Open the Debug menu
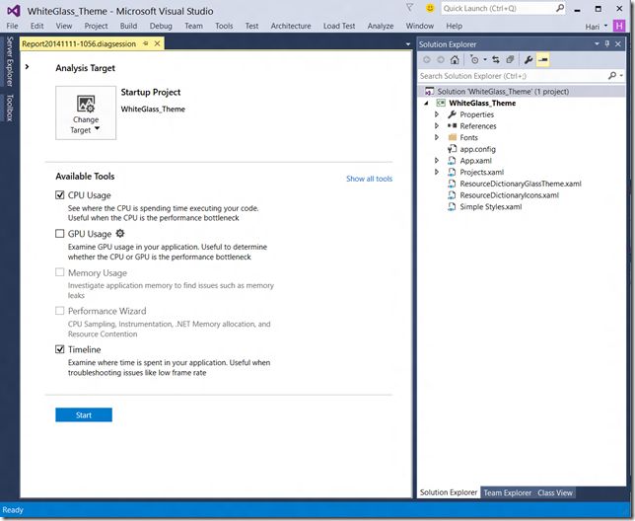The image size is (635, 521). pos(161,26)
